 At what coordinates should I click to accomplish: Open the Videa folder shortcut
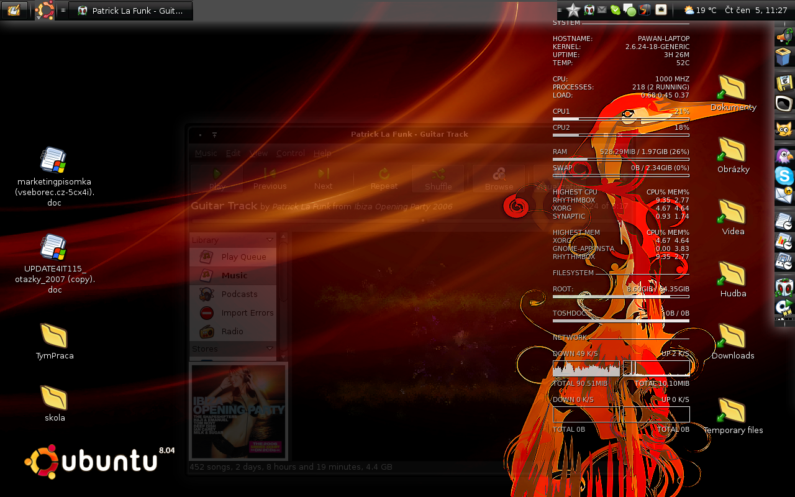click(x=732, y=217)
